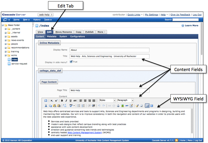Viewport: 208px width, 143px height.
Task: Paste as plain text icon
Action: 59,106
